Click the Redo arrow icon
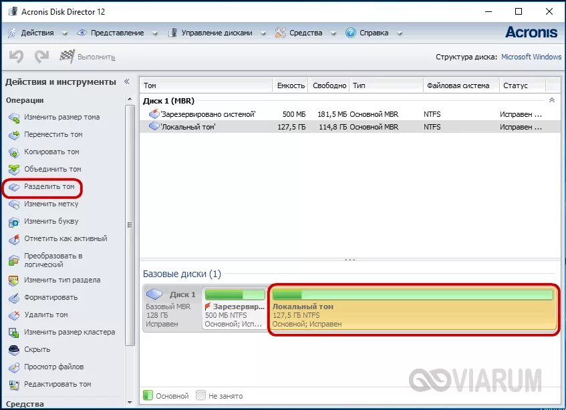The width and height of the screenshot is (566, 410). click(x=42, y=57)
